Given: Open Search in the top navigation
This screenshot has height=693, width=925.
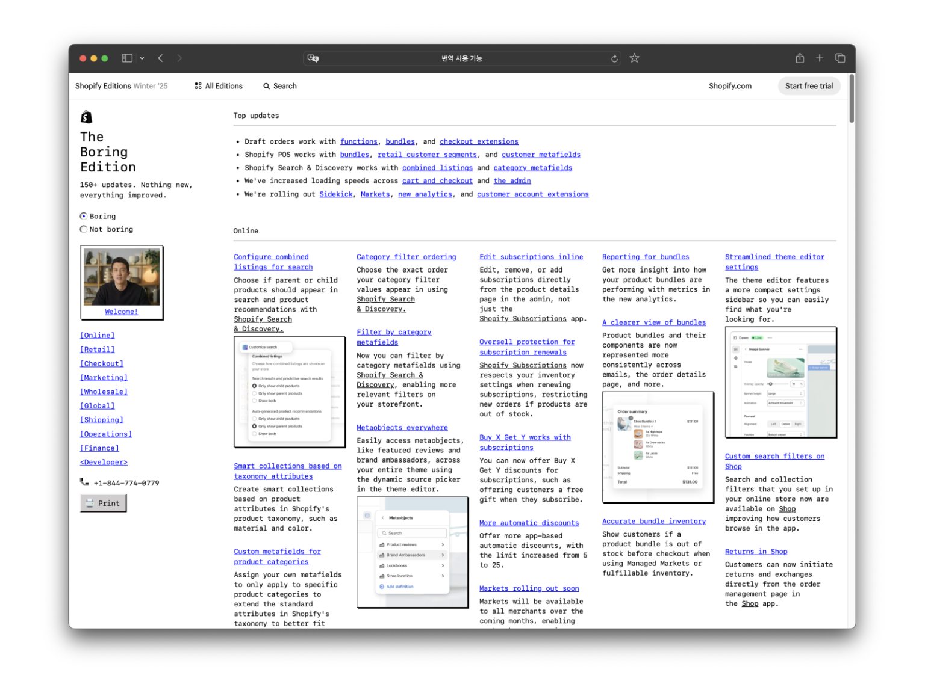Looking at the screenshot, I should coord(280,86).
